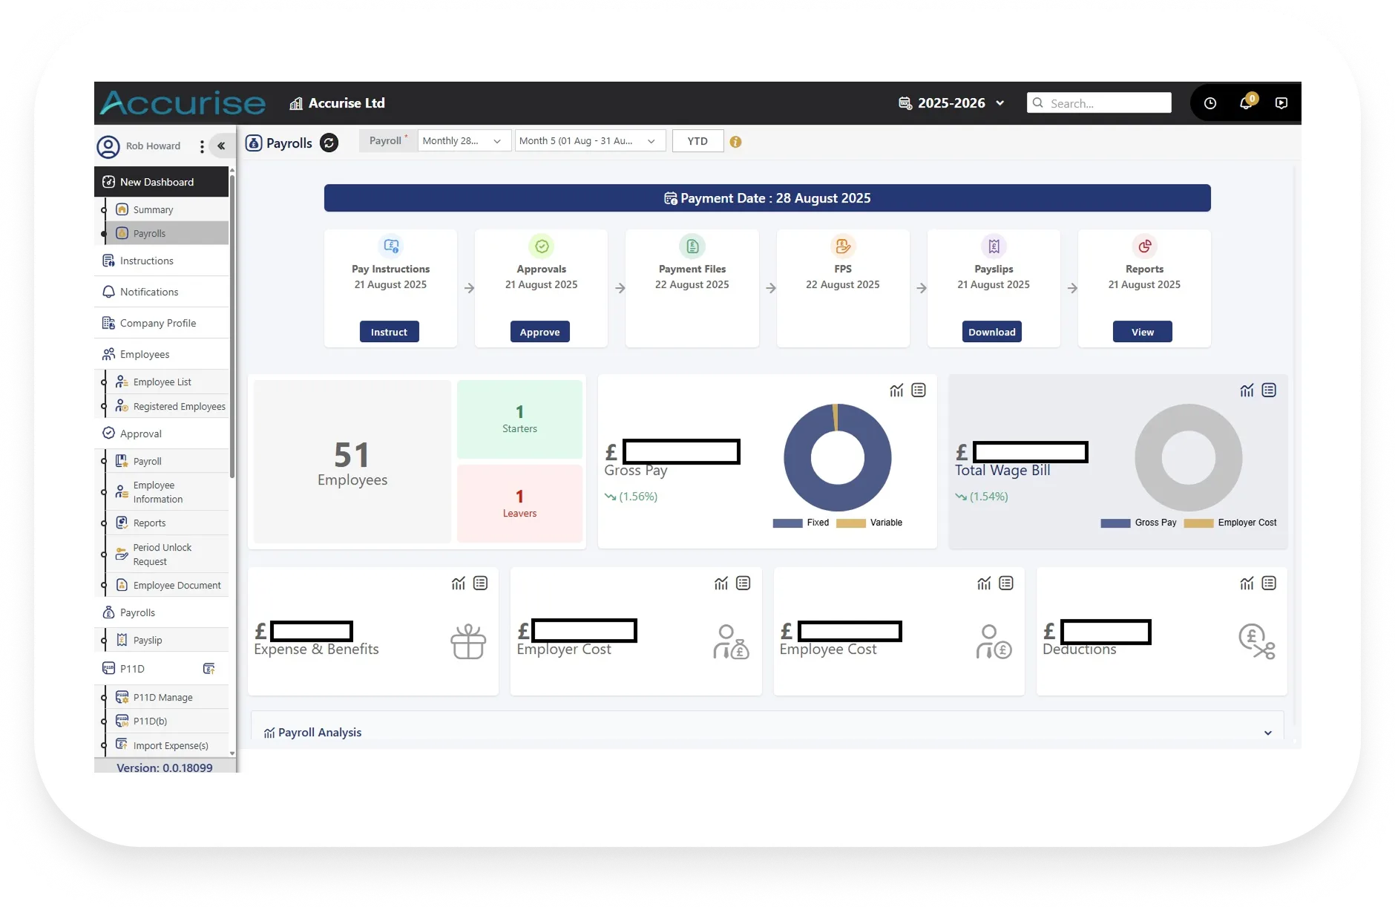Switch the dashboard to YTD view
Viewport: 1395px width, 907px height.
coord(697,140)
